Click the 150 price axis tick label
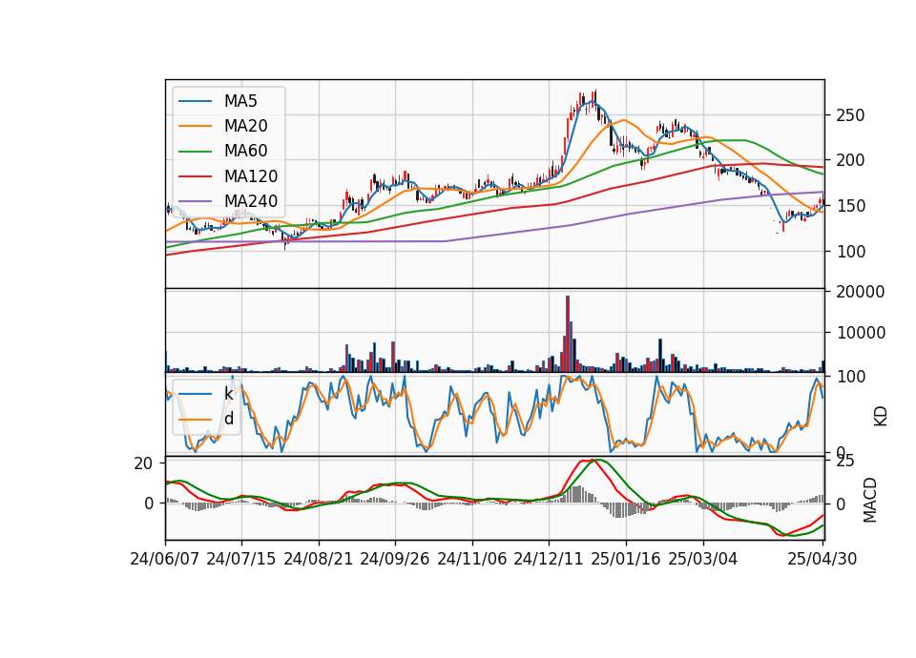916x658 pixels. 850,206
